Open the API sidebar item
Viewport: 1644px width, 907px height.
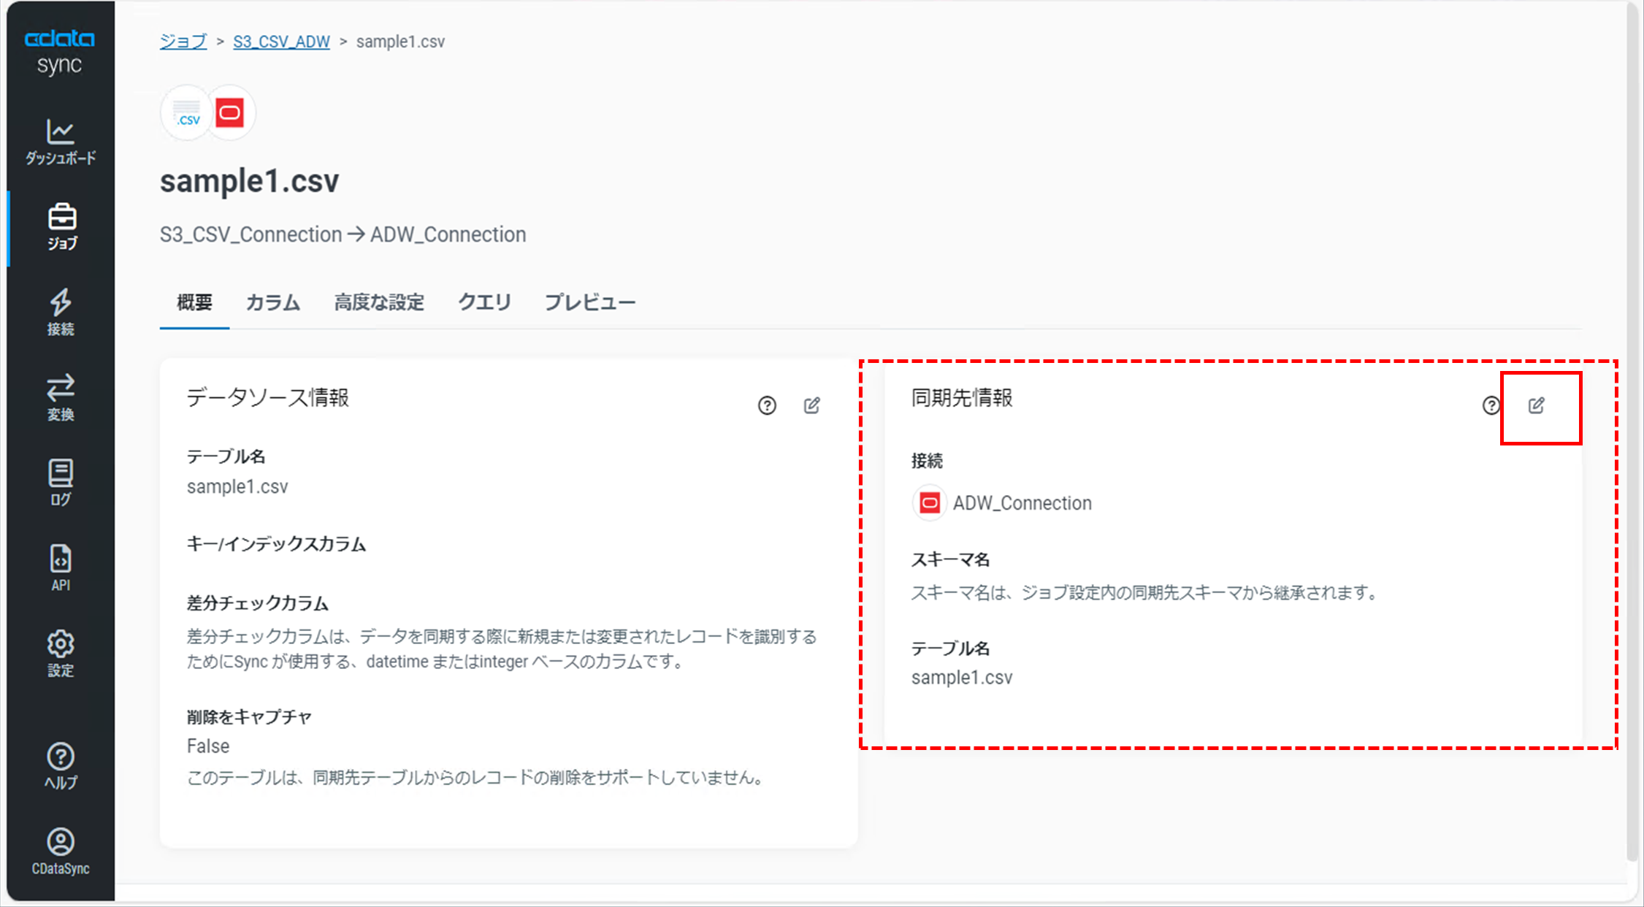tap(61, 568)
